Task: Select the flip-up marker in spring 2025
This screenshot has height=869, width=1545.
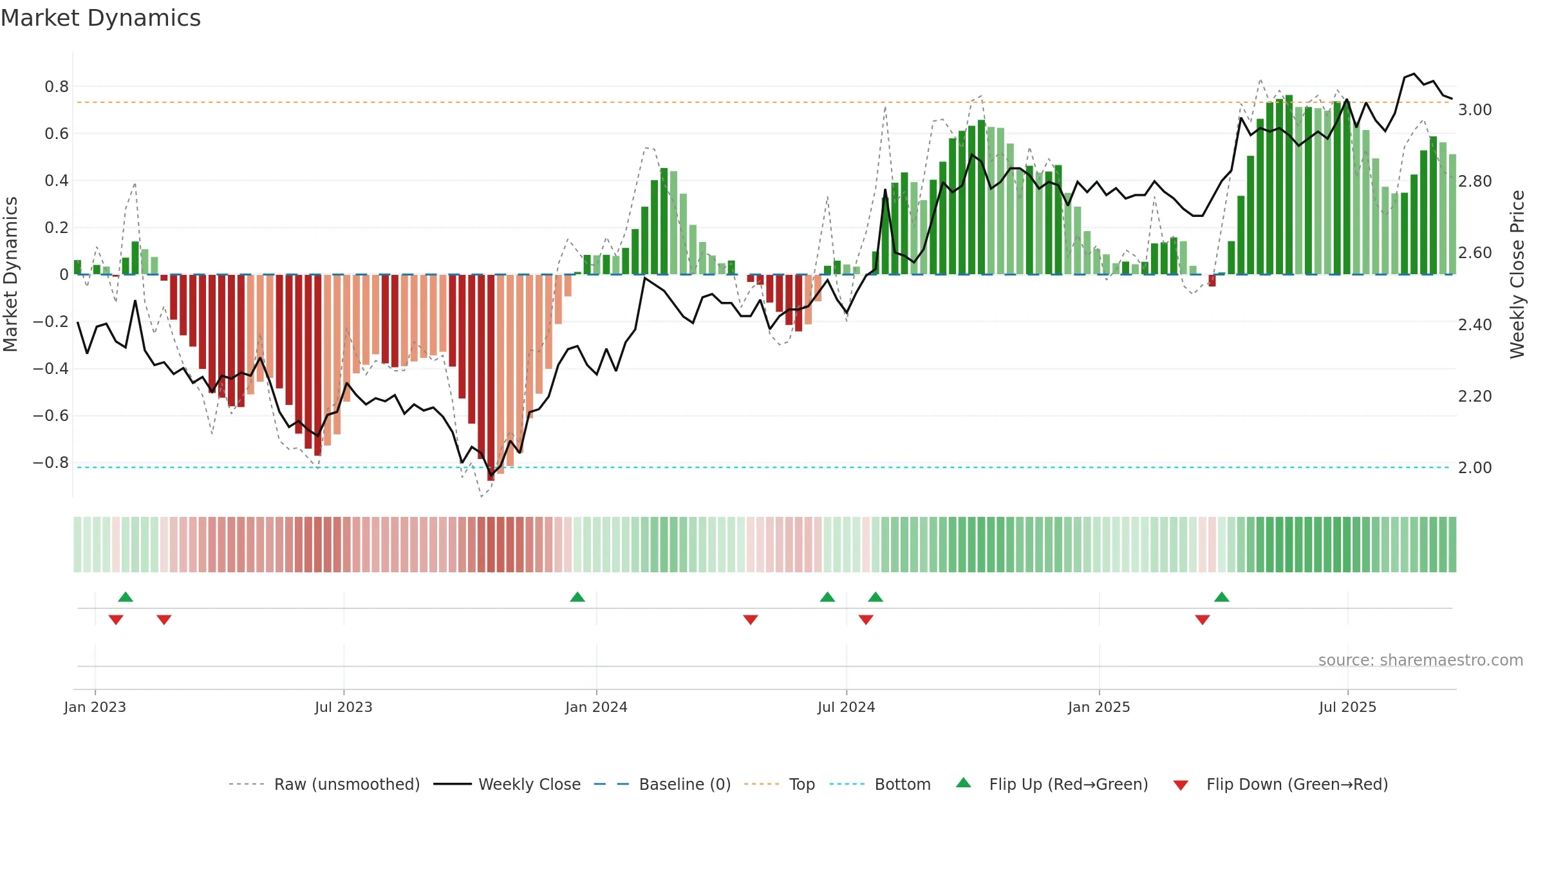Action: 1222,597
